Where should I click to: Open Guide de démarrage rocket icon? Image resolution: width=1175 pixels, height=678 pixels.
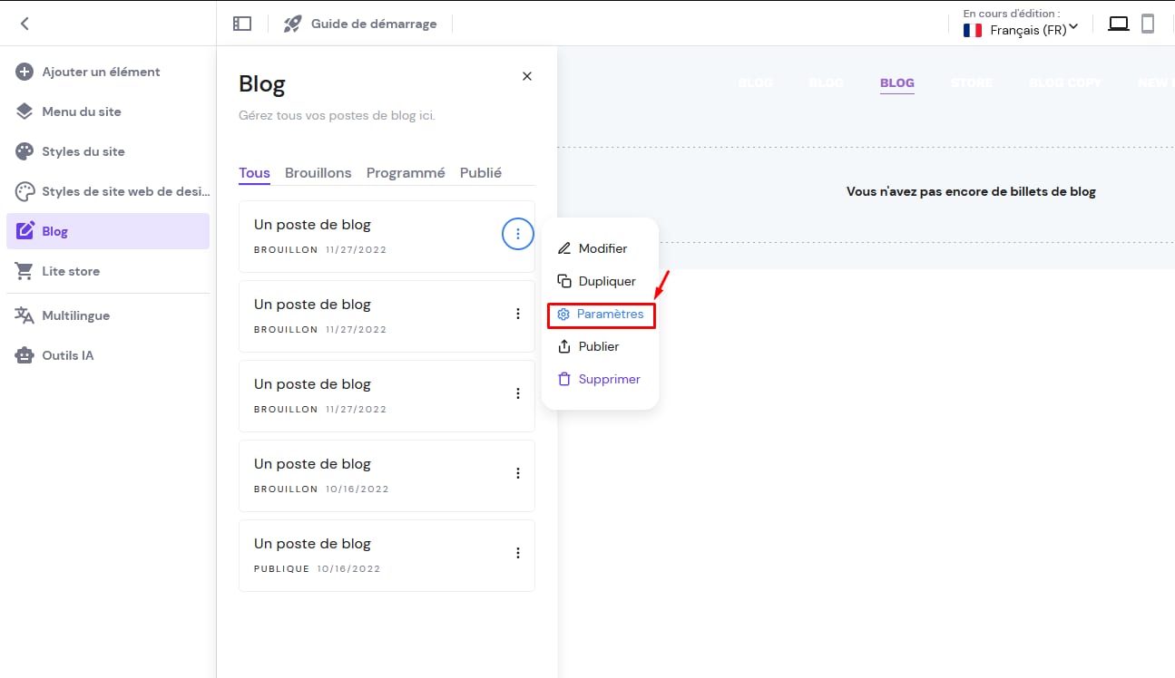coord(292,24)
